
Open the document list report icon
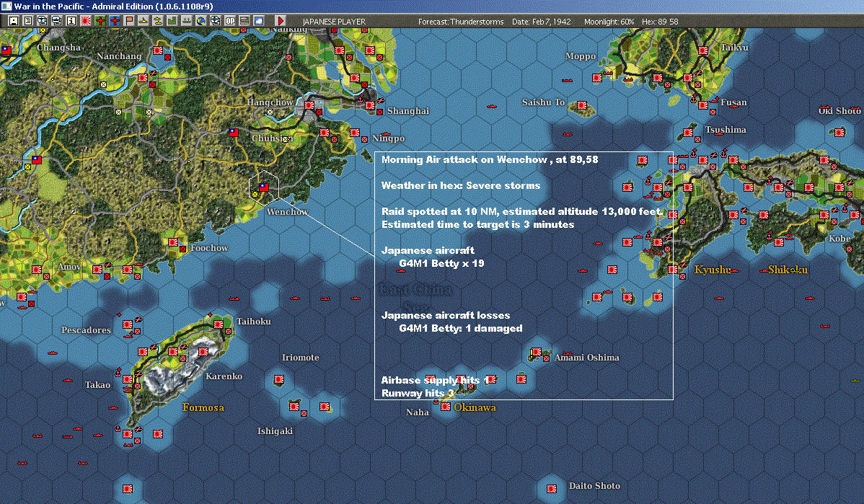coord(28,21)
